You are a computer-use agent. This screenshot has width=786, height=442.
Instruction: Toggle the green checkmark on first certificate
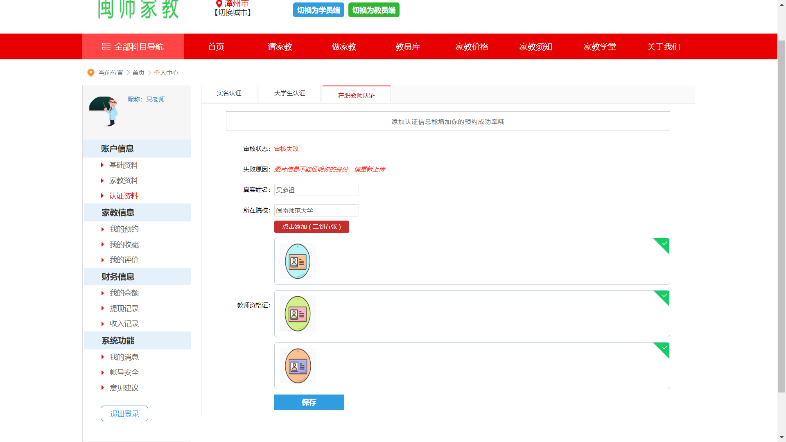(664, 244)
